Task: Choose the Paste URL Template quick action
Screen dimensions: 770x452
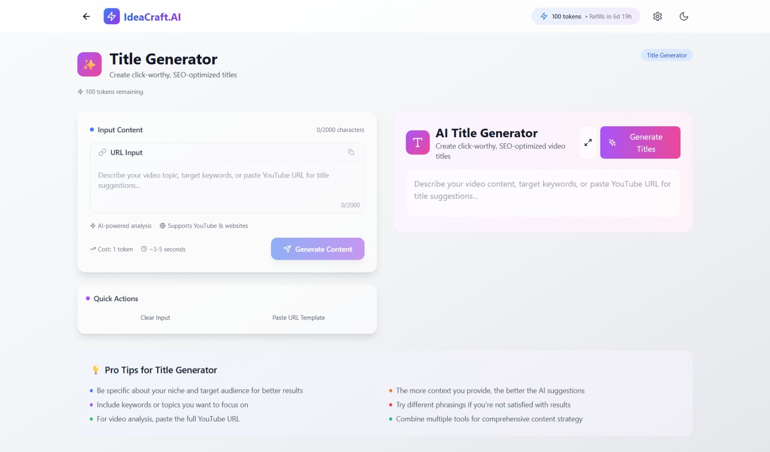Action: click(x=298, y=318)
